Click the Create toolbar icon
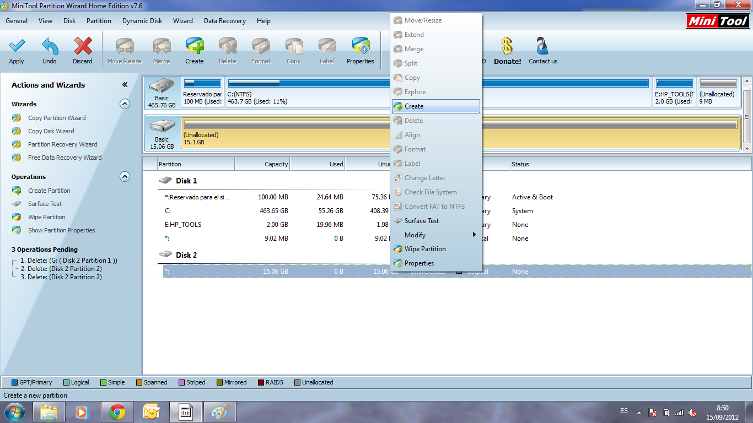 click(x=195, y=51)
